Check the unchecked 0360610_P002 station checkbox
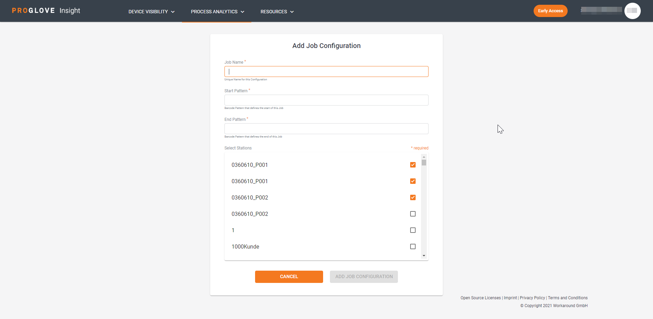The width and height of the screenshot is (653, 319). [413, 214]
